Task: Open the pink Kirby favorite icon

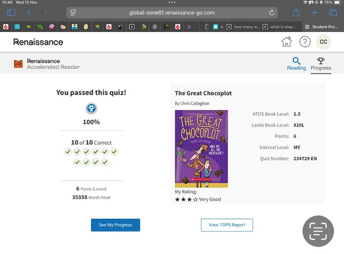Action: click(52, 27)
